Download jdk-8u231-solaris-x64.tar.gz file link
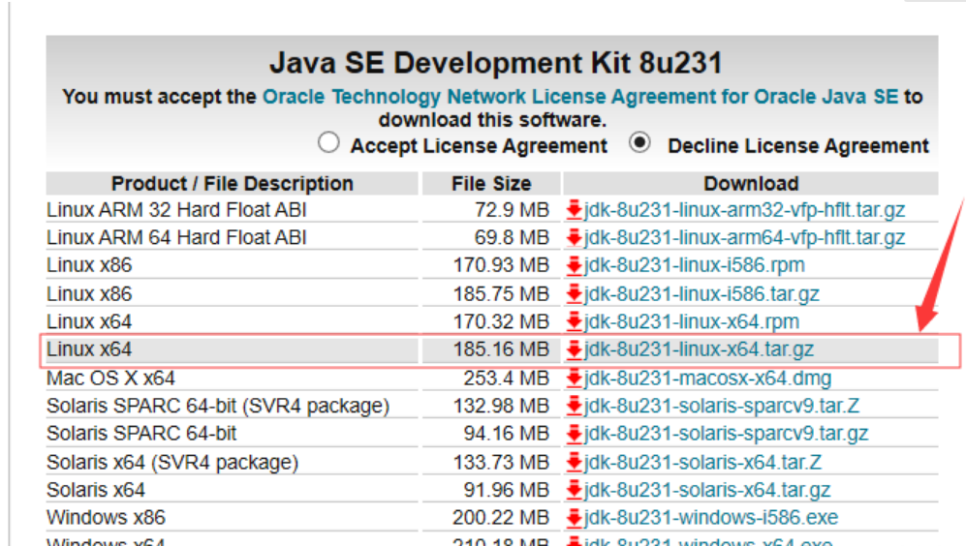The height and width of the screenshot is (546, 966). (707, 490)
